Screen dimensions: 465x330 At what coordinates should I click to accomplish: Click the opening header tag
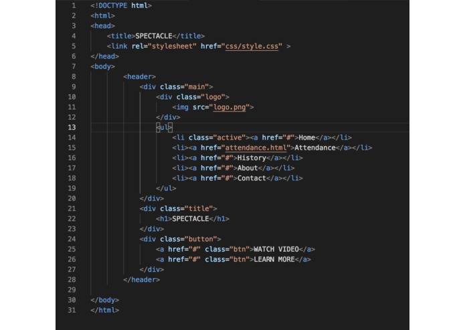click(x=139, y=77)
